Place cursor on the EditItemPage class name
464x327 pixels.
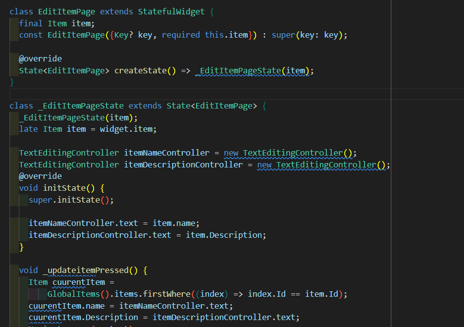(x=67, y=11)
